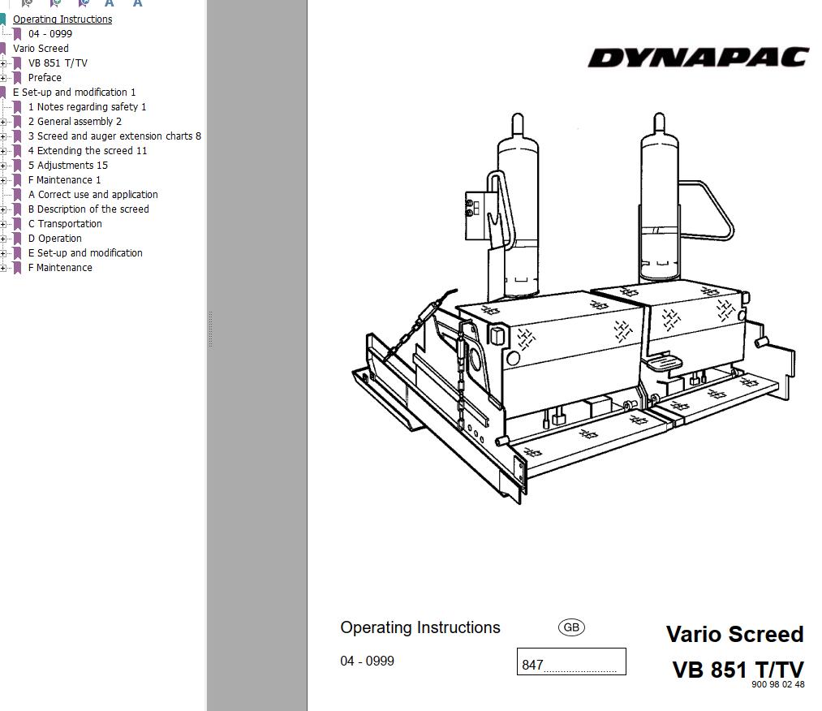
Task: Expand '2 General assembly 2' node
Action: pos(3,122)
